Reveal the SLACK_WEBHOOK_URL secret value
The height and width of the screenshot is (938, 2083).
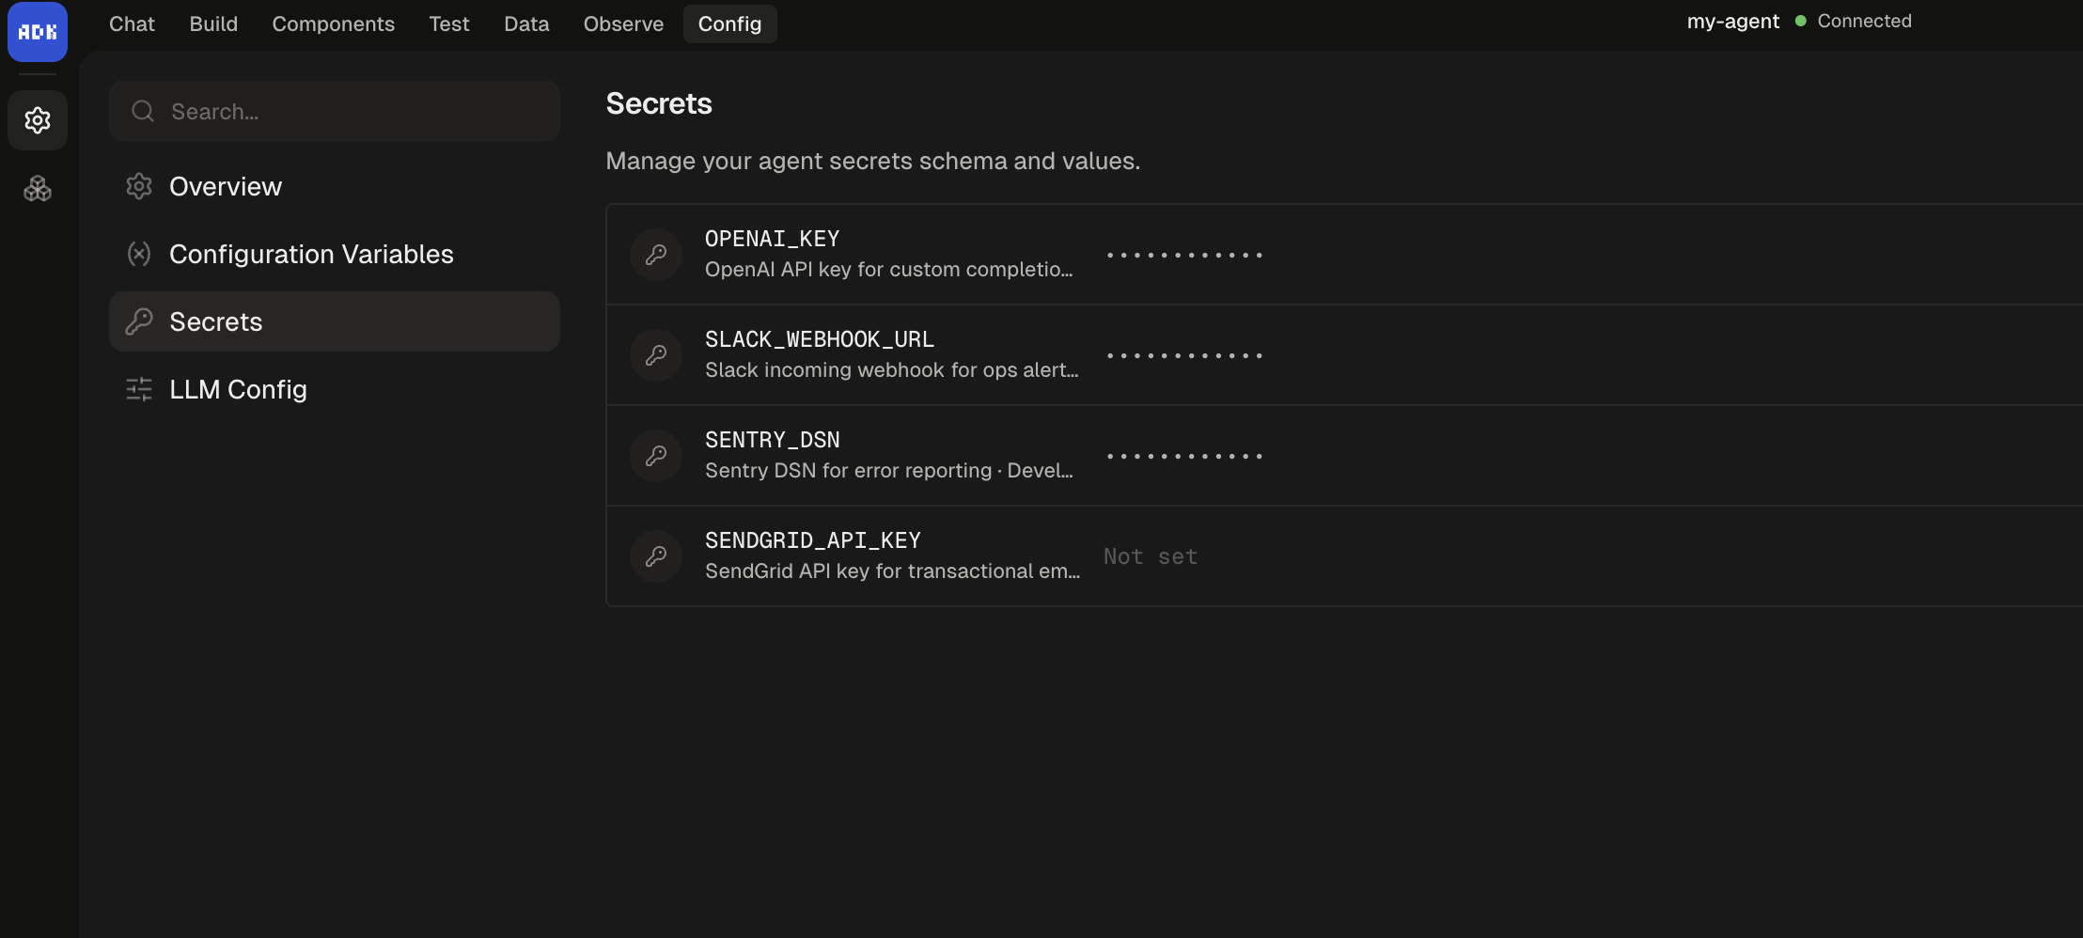click(x=1184, y=354)
